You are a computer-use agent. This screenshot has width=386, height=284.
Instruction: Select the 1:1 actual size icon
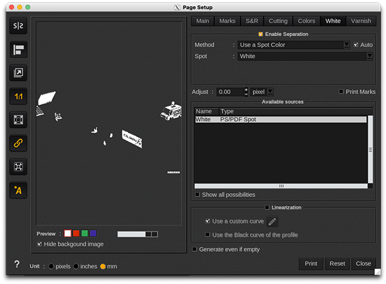(17, 97)
